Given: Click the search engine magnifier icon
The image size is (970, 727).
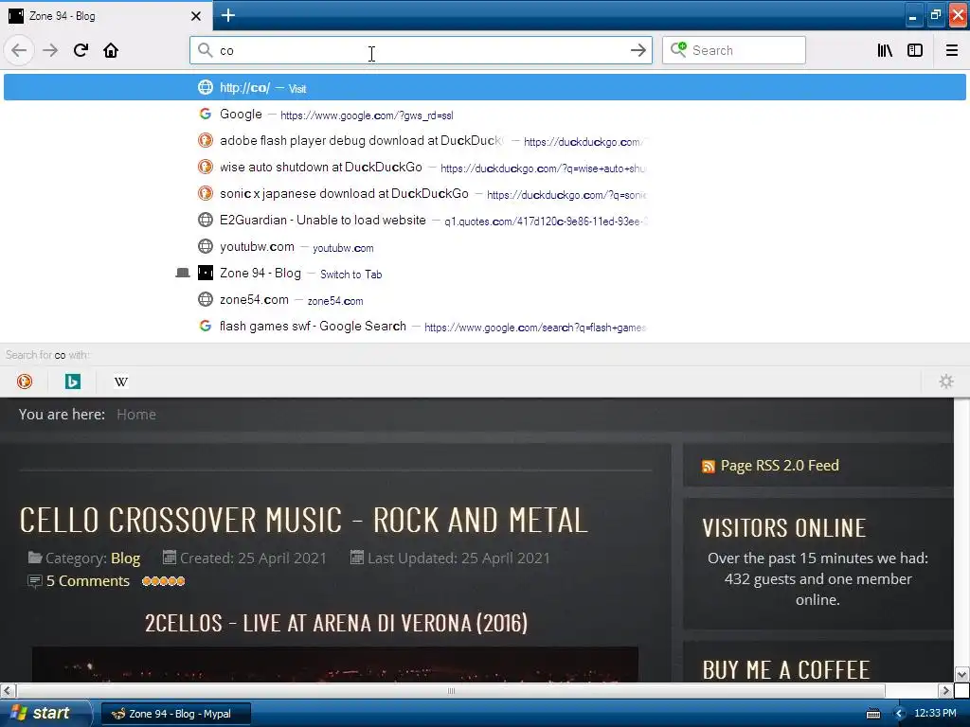Looking at the screenshot, I should [x=678, y=49].
